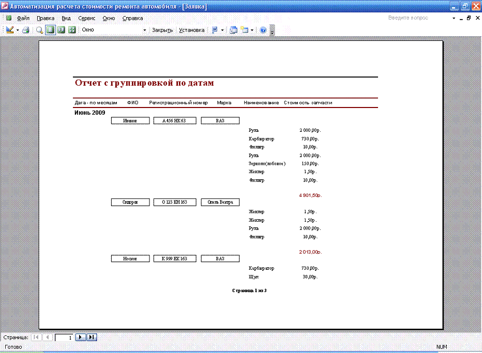Click the Установка button
This screenshot has width=482, height=353.
[x=191, y=30]
